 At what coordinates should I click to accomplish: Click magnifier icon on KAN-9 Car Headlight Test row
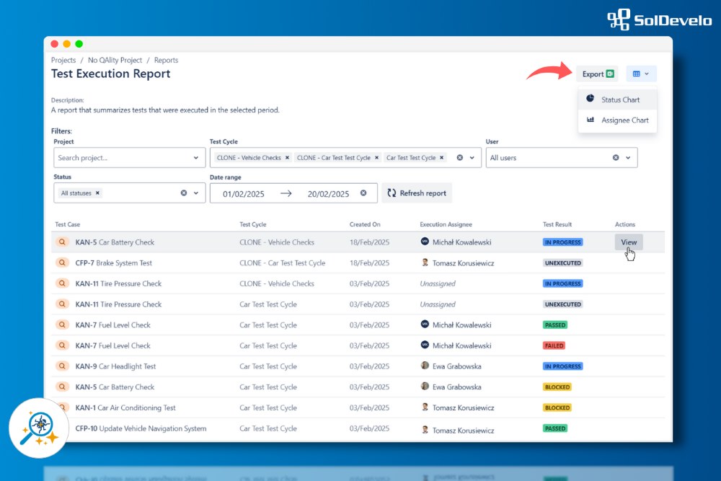coord(62,366)
